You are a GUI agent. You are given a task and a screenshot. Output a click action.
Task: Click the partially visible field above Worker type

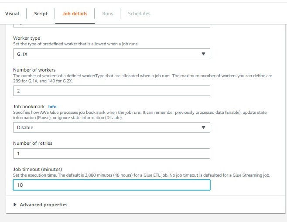click(111, 25)
